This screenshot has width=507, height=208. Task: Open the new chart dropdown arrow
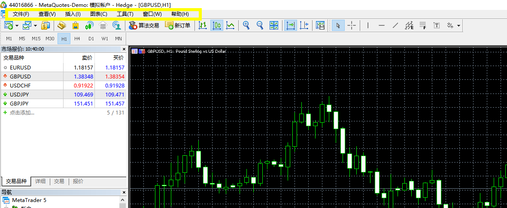(x=17, y=26)
